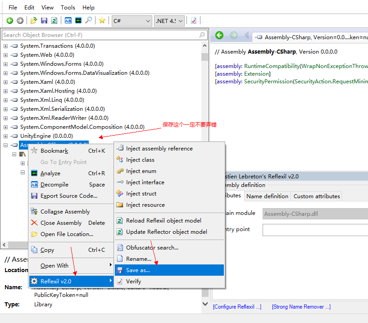Switch to the Name definition tab
This screenshot has height=323, width=368.
point(267,196)
